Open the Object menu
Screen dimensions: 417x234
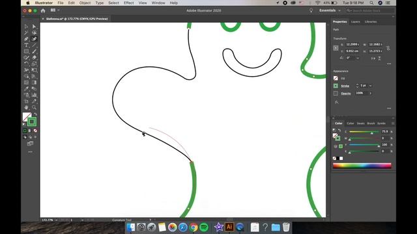click(85, 3)
